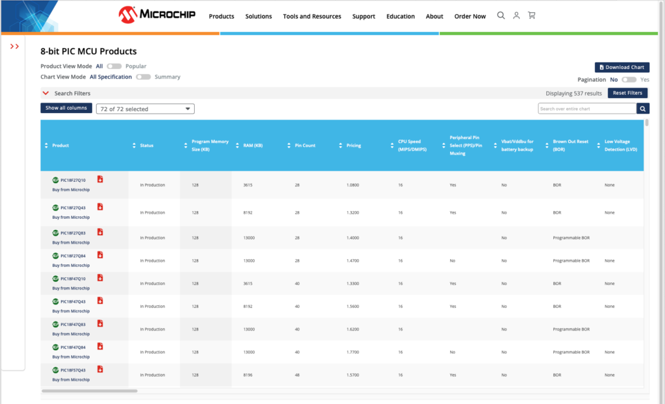Open the Products menu
The height and width of the screenshot is (404, 665).
point(221,16)
